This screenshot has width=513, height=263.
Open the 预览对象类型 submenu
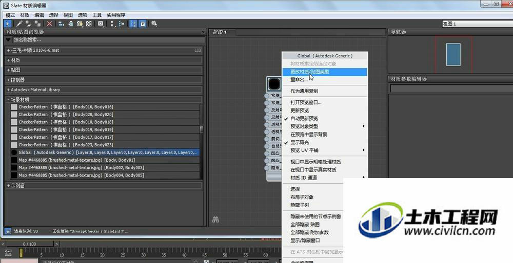coord(325,126)
